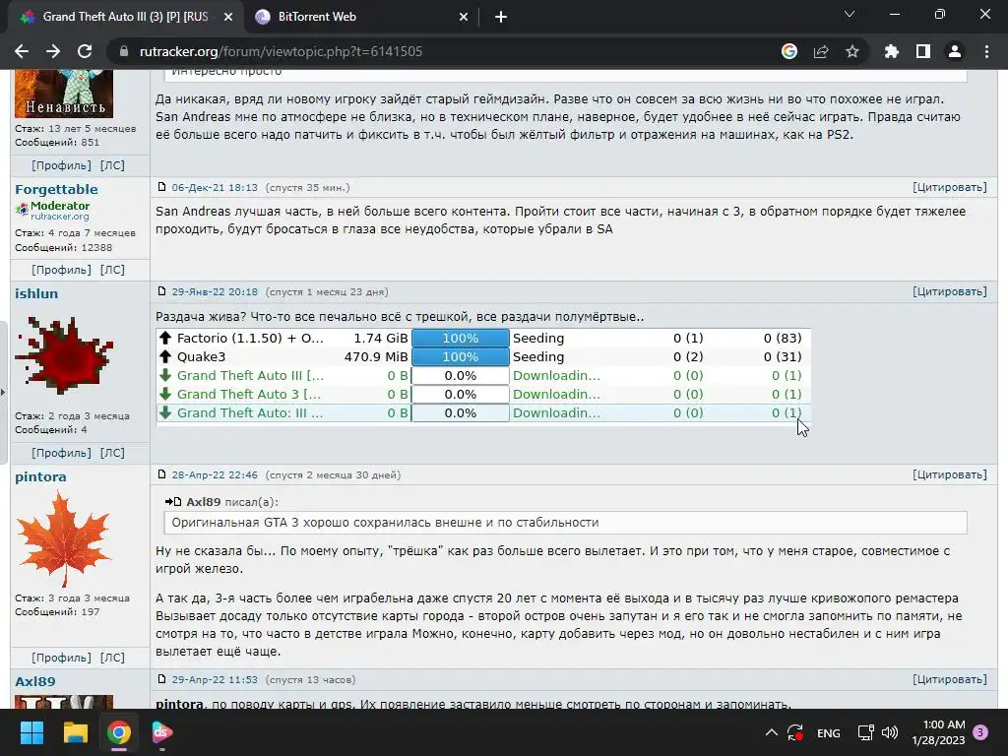The width and height of the screenshot is (1008, 756).
Task: Open Профиль link under Forgettable
Action: tap(62, 270)
